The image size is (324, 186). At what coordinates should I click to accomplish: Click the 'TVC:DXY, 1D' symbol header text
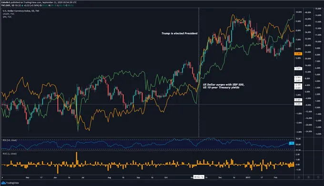click(8, 5)
